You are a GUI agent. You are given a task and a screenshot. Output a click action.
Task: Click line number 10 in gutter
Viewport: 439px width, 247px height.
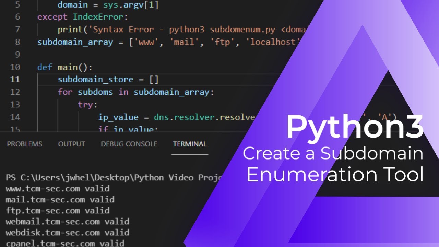pyautogui.click(x=15, y=67)
